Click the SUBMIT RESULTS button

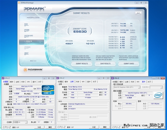click(x=82, y=64)
